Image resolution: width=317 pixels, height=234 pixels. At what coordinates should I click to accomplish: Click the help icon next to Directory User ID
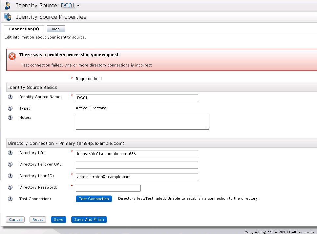[x=10, y=176]
